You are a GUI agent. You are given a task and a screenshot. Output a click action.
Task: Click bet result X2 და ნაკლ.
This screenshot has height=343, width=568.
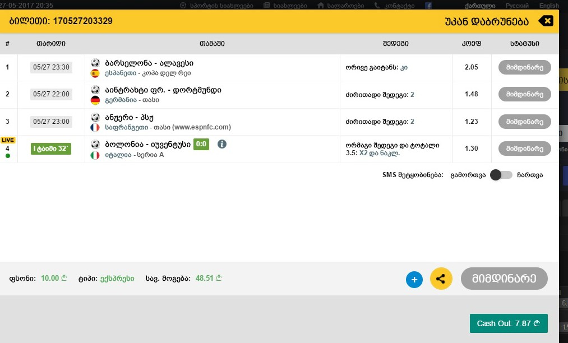tap(379, 153)
